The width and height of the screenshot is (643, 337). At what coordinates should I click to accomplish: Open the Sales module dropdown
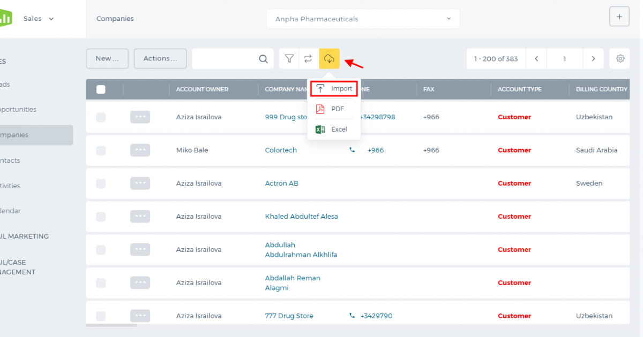(x=39, y=19)
